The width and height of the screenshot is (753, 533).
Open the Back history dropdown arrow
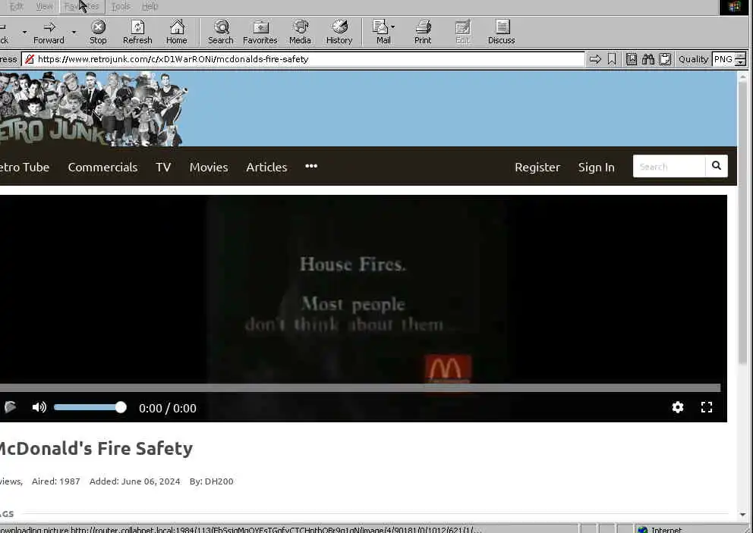24,32
